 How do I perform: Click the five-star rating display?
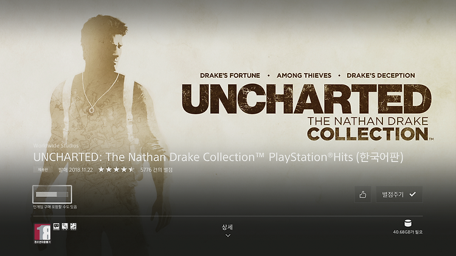coord(116,169)
